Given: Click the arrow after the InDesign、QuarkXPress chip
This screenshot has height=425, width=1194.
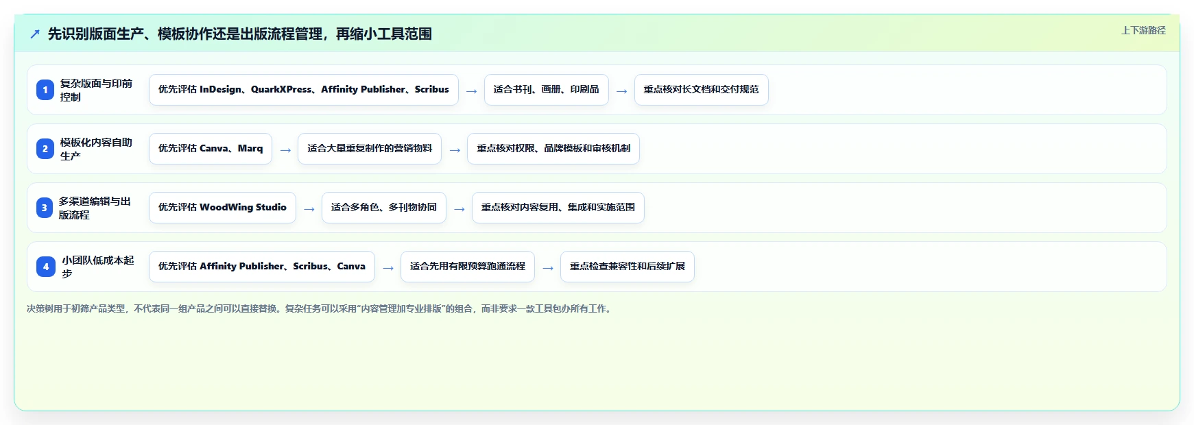Looking at the screenshot, I should click(x=472, y=91).
